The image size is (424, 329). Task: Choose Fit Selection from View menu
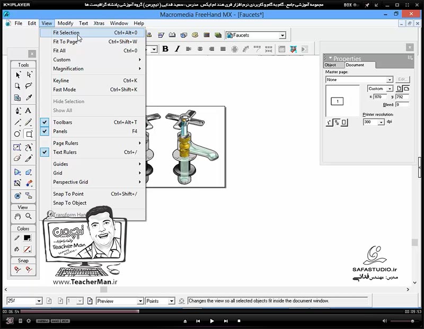(x=92, y=33)
